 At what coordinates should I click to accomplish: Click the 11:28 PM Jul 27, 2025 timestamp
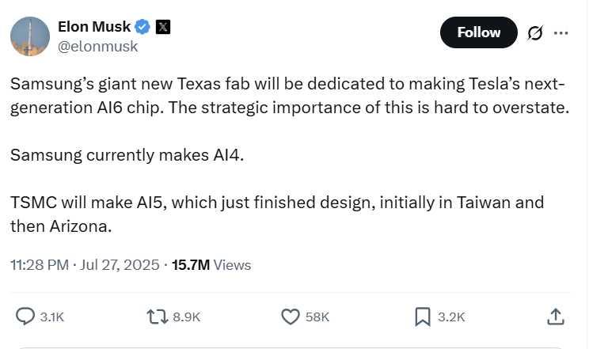coord(85,265)
